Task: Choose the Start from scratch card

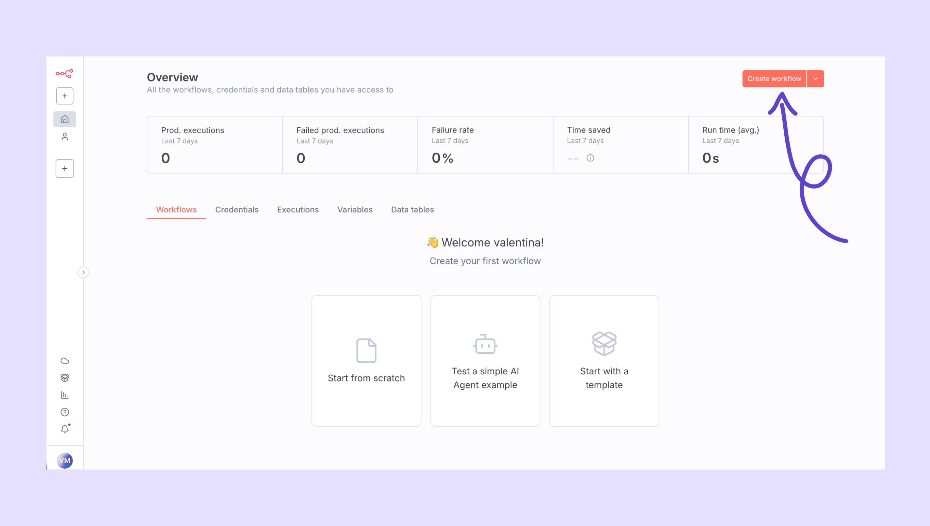Action: (x=366, y=361)
